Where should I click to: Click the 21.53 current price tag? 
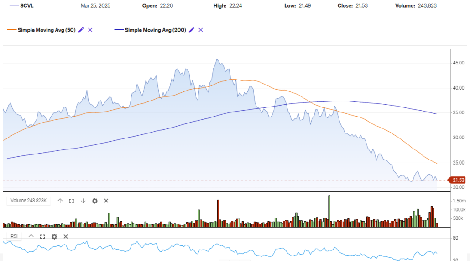pyautogui.click(x=457, y=180)
